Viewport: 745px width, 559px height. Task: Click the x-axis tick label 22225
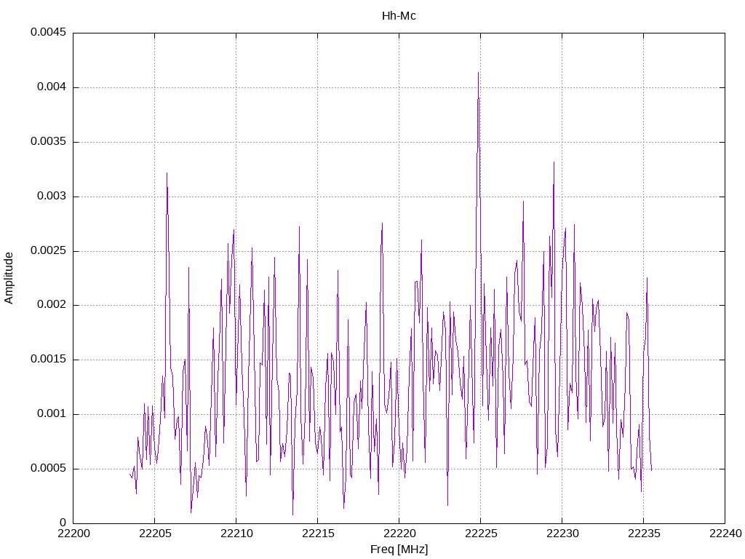481,534
